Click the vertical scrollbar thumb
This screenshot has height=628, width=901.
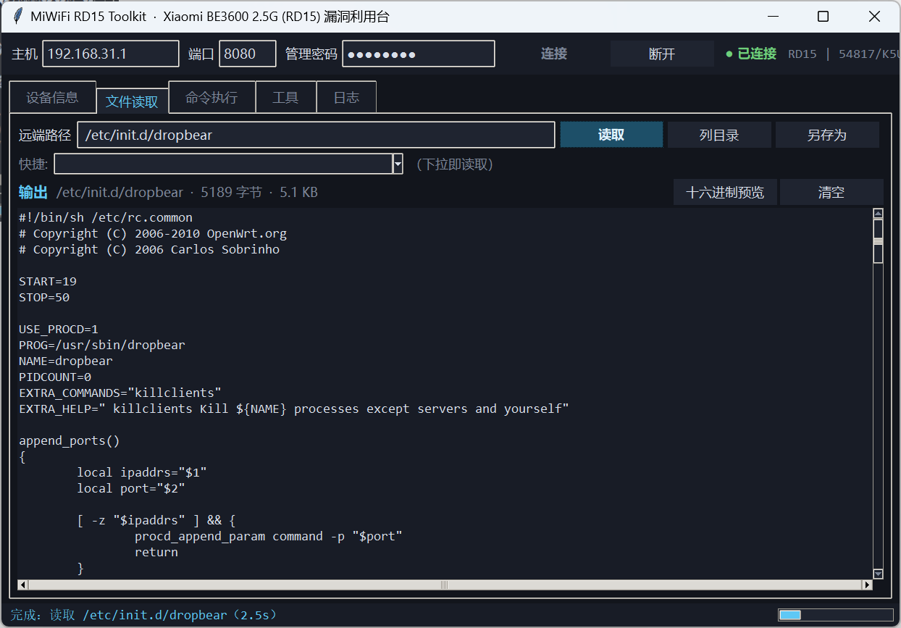pos(878,241)
